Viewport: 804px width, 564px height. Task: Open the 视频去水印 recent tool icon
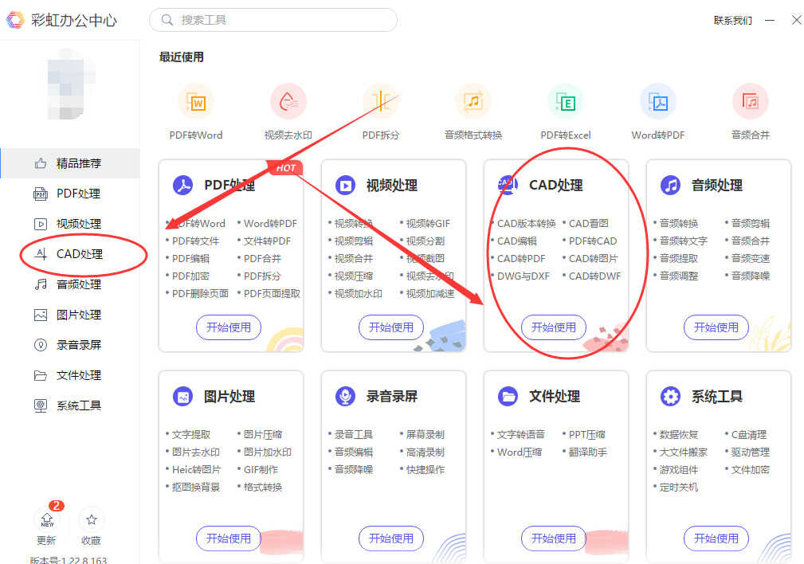click(x=288, y=101)
